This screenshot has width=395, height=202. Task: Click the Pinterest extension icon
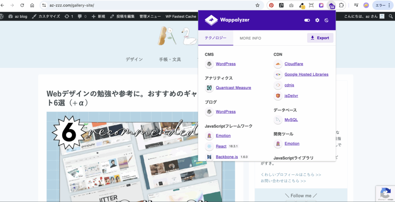(x=271, y=5)
